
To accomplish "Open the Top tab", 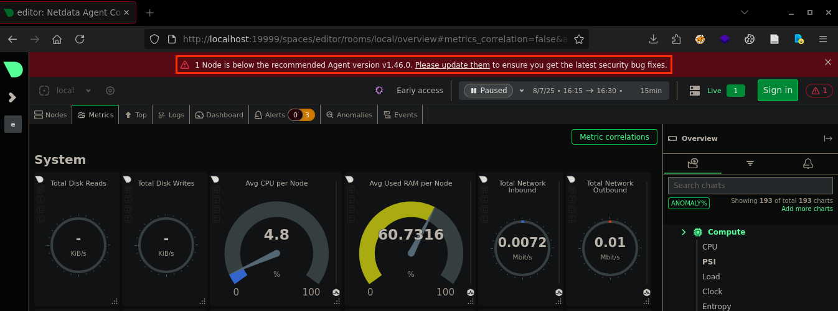I will [x=136, y=115].
